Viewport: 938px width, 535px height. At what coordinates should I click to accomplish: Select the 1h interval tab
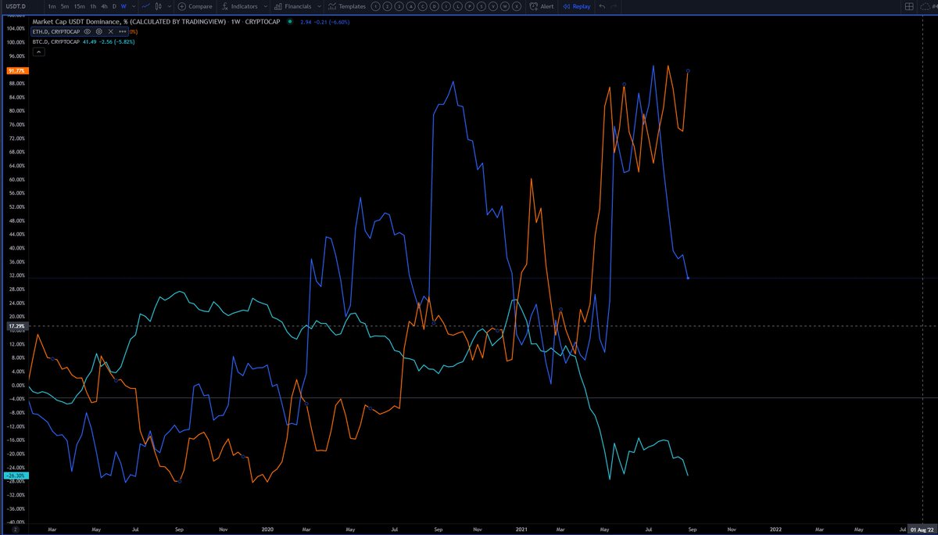(93, 5)
